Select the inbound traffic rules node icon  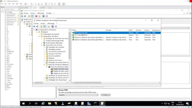click(x=52, y=69)
